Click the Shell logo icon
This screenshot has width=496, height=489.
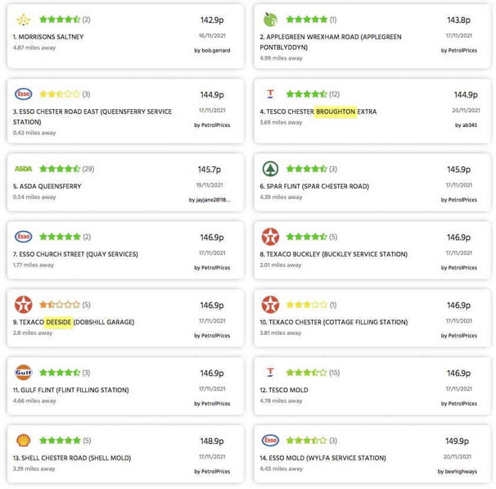pyautogui.click(x=24, y=441)
